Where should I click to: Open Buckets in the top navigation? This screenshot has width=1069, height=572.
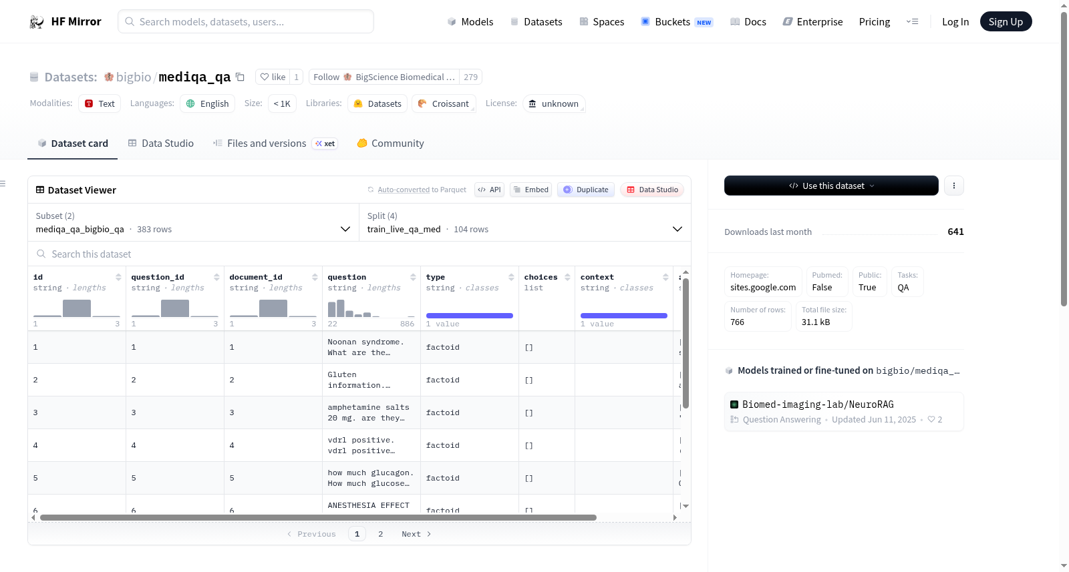[x=677, y=22]
